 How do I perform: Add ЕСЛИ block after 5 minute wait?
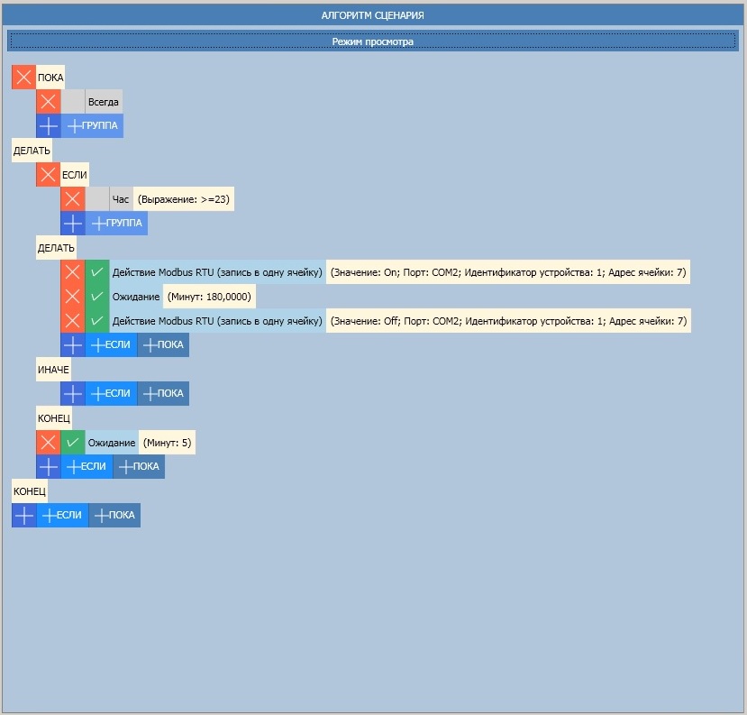[x=87, y=467]
